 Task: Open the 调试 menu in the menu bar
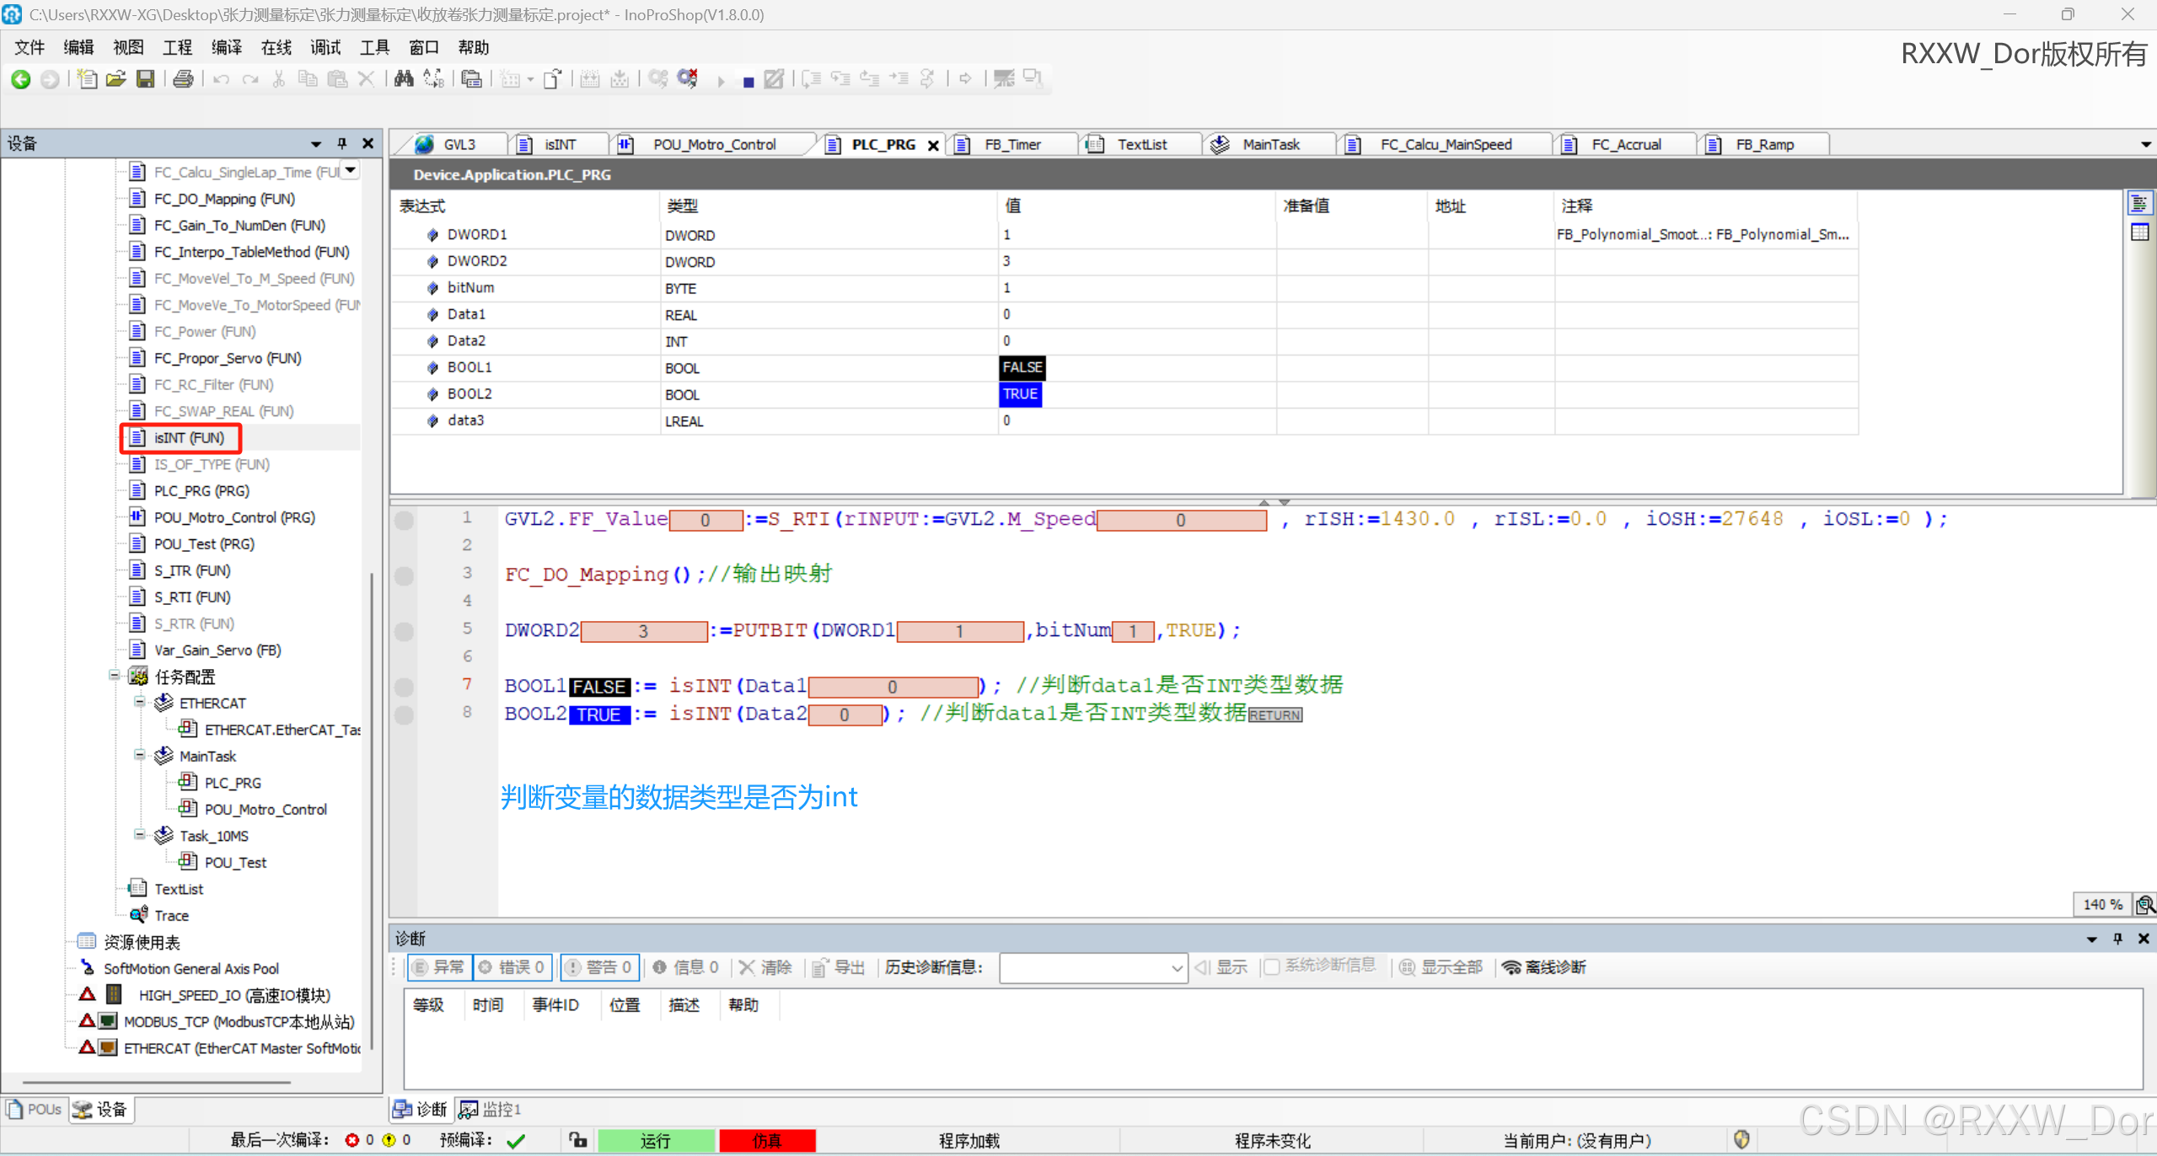[x=325, y=47]
